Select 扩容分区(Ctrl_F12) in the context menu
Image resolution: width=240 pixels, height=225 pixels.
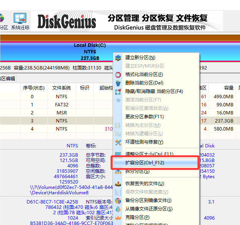point(155,163)
